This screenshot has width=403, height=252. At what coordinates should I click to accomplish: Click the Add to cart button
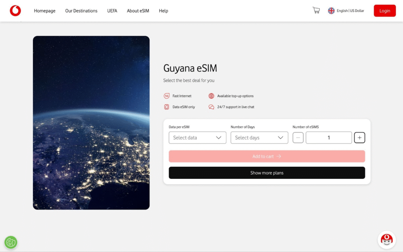[267, 156]
